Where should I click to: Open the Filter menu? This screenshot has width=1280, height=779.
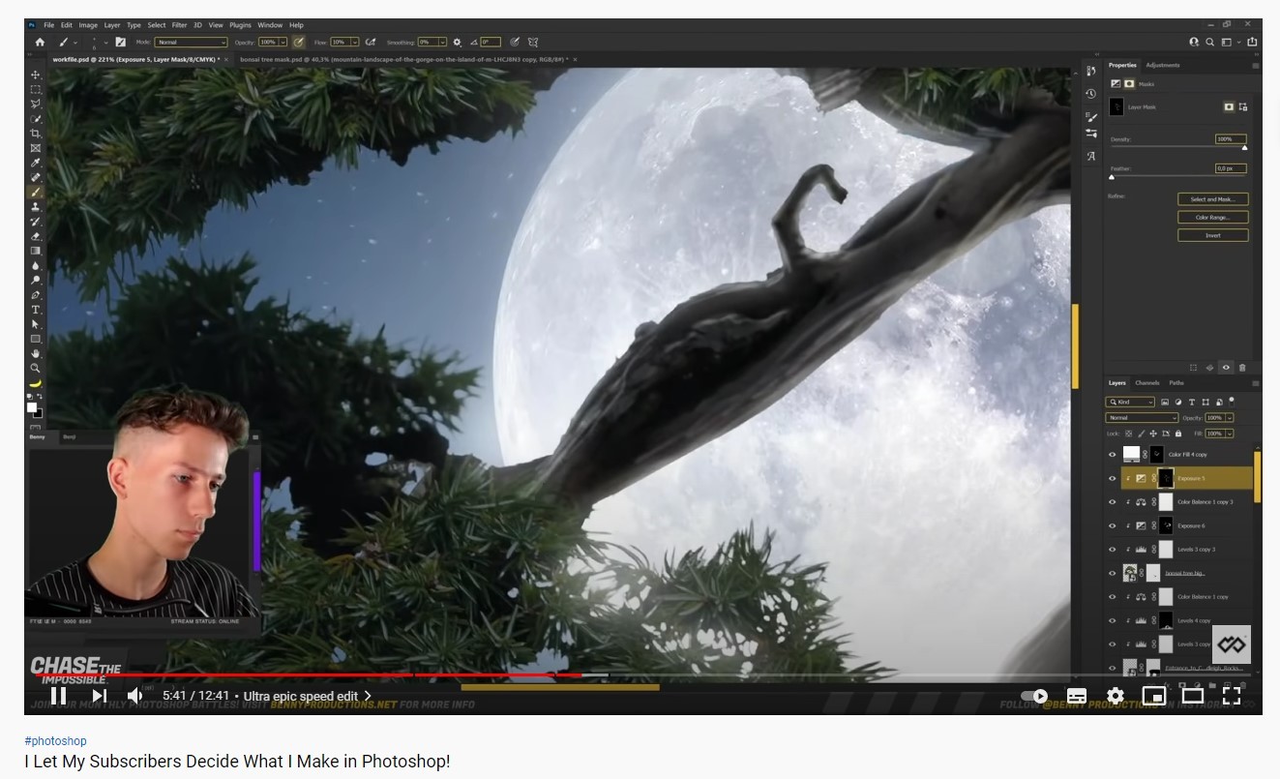coord(179,25)
